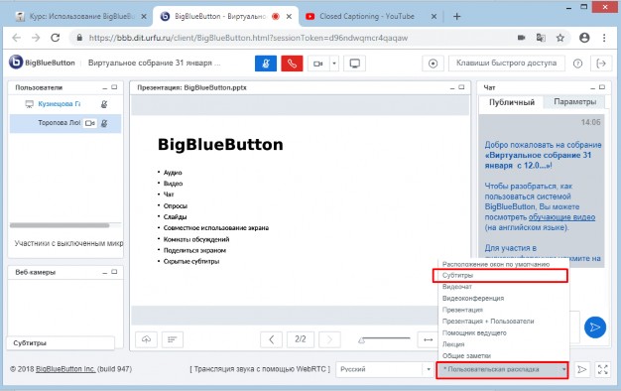Image resolution: width=621 pixels, height=391 pixels.
Task: Open the Chrome profile avatar
Action: coord(584,38)
